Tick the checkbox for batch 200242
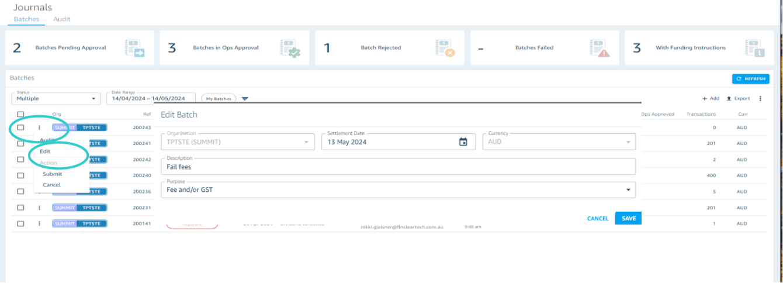Viewport: 783px width, 283px height. click(x=20, y=160)
